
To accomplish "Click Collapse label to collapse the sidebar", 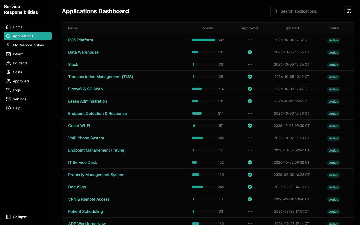I will pyautogui.click(x=20, y=217).
